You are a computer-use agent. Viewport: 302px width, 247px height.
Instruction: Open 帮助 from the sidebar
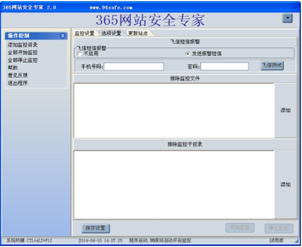(12, 67)
